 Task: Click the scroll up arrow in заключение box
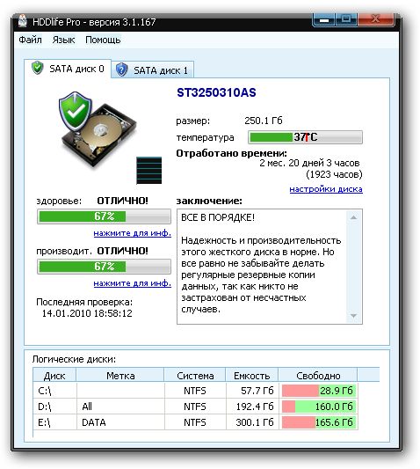tap(354, 217)
